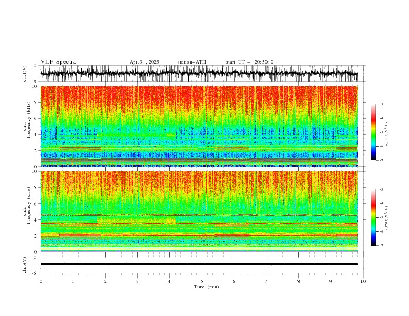Image resolution: width=409 pixels, height=316 pixels.
Task: Click the ch.2 PSD color bar
Action: click(373, 217)
